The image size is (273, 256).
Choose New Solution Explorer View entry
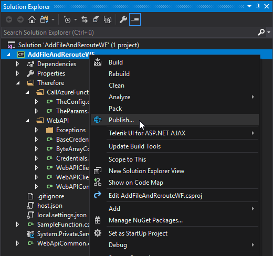pos(175,171)
